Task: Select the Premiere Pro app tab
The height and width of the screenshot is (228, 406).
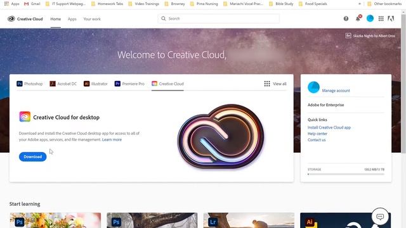Action: pos(129,84)
